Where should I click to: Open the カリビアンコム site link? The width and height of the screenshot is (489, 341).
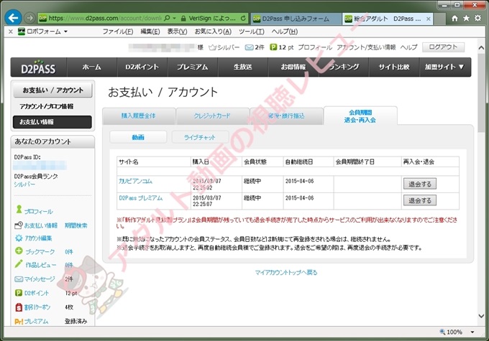(135, 181)
